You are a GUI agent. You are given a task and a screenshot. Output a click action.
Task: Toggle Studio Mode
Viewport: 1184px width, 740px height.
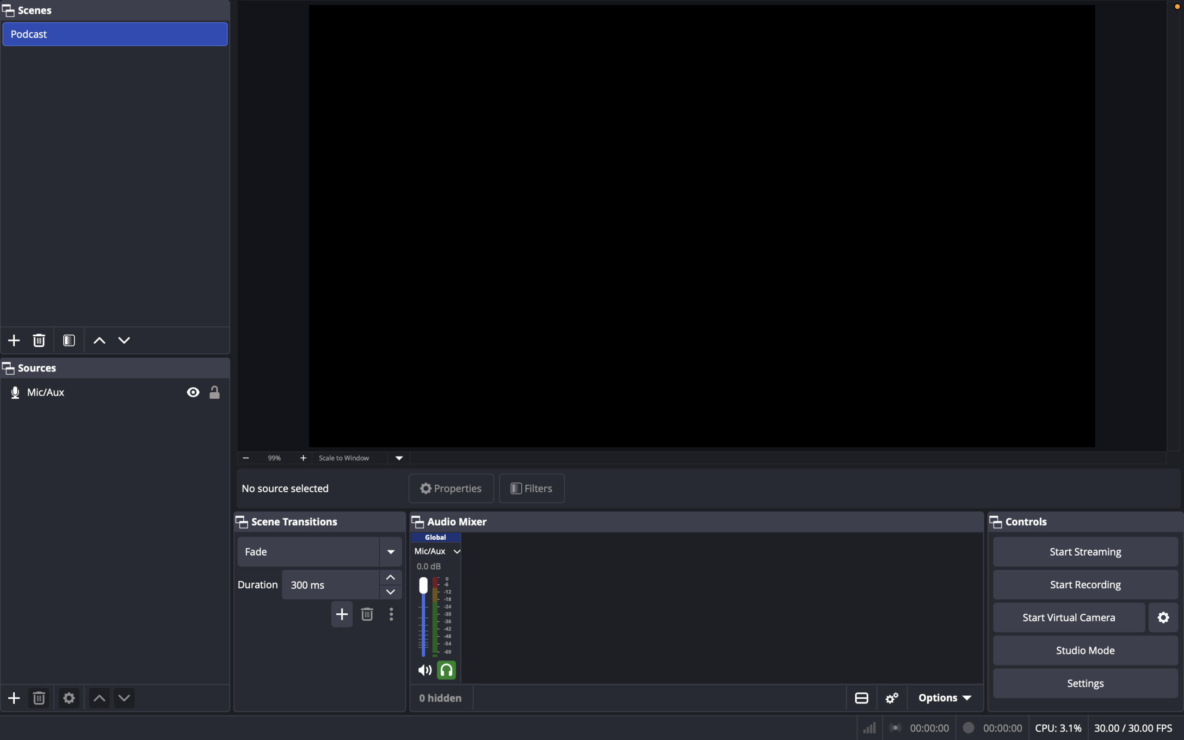1085,650
